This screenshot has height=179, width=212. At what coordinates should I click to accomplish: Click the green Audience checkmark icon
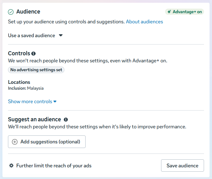tap(11, 12)
